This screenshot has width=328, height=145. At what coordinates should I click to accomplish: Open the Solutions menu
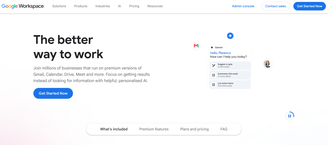point(59,6)
